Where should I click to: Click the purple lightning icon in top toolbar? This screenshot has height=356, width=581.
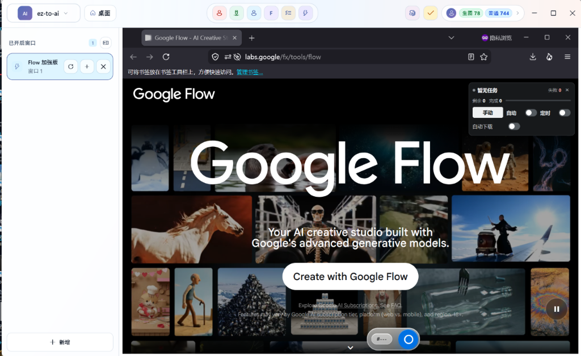[x=305, y=14]
